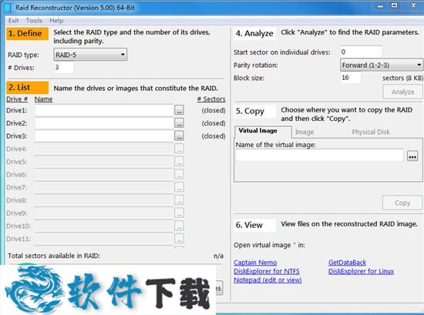Click the Block size input field
This screenshot has width=424, height=315.
click(x=350, y=78)
